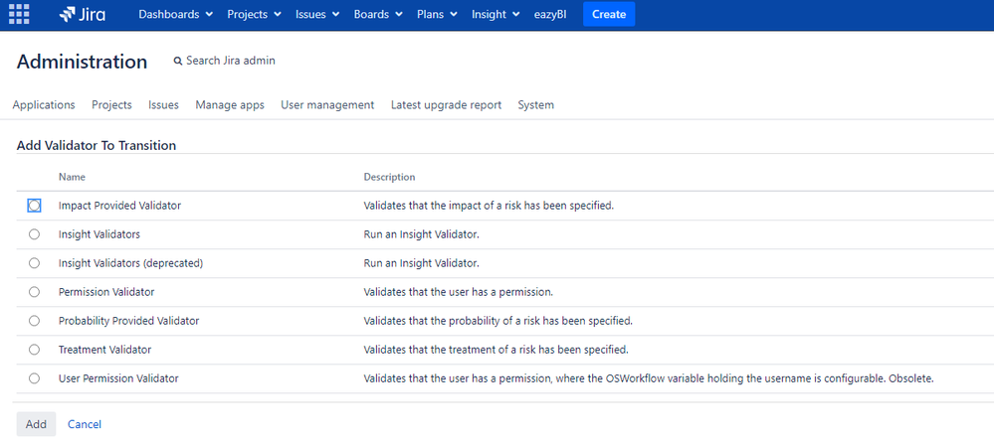Switch to the Manage apps tab
Screen dimensions: 994x443
coord(230,105)
